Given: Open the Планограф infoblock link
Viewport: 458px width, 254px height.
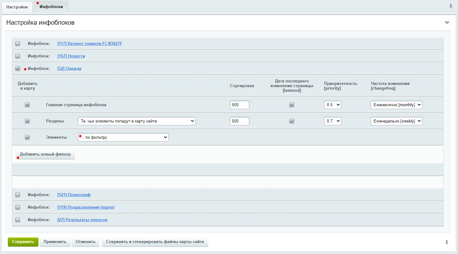Looking at the screenshot, I should pyautogui.click(x=74, y=195).
